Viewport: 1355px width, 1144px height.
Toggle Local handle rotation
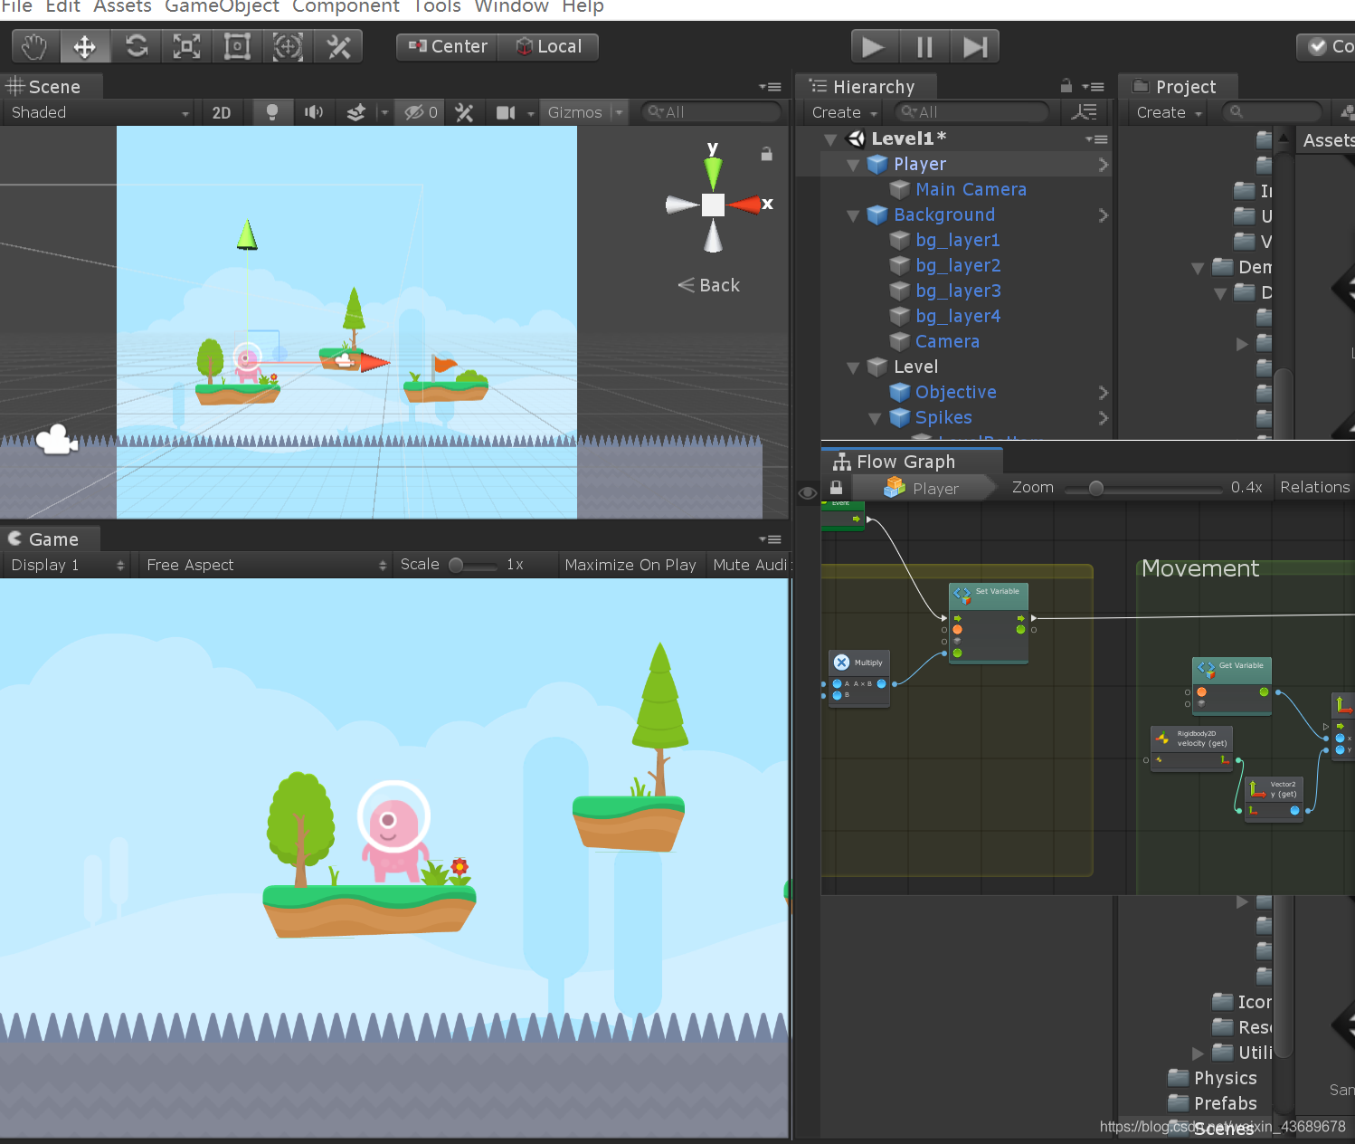[x=548, y=46]
